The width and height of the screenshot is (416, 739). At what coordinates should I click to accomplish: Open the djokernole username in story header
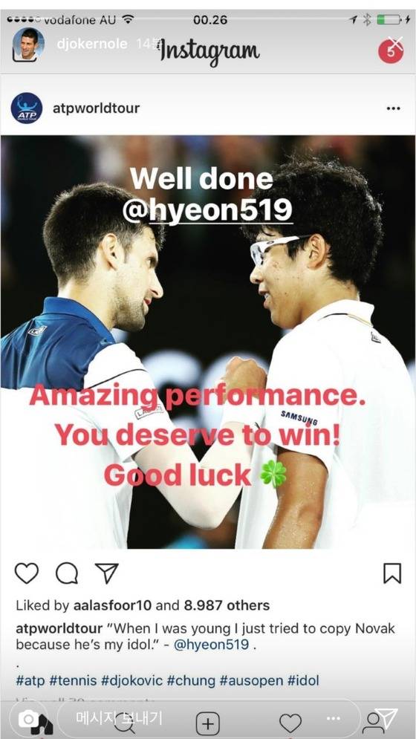[92, 44]
